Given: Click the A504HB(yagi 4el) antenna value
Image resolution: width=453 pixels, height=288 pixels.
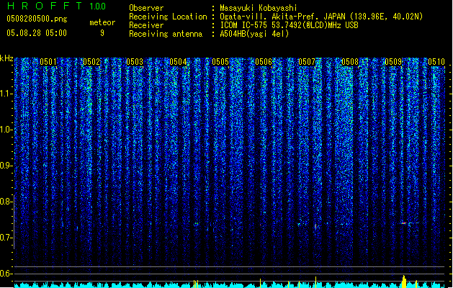Looking at the screenshot, I should click(254, 34).
